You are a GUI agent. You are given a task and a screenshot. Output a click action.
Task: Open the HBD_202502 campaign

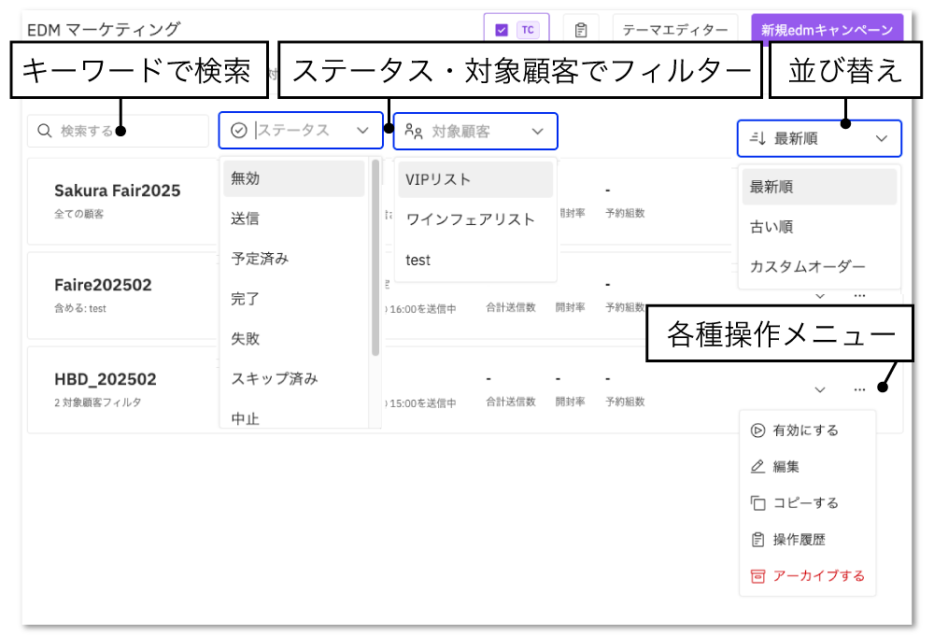tap(106, 379)
